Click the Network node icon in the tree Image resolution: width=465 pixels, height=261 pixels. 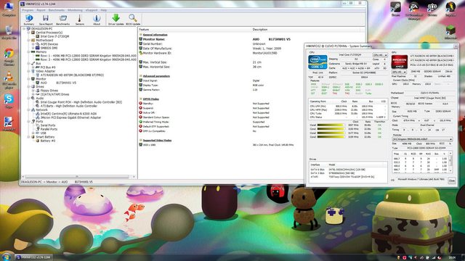point(33,109)
